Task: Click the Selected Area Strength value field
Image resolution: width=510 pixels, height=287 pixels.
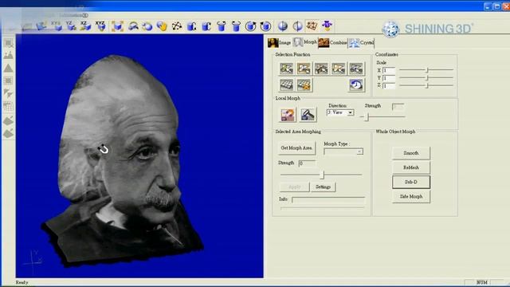Action: click(307, 163)
